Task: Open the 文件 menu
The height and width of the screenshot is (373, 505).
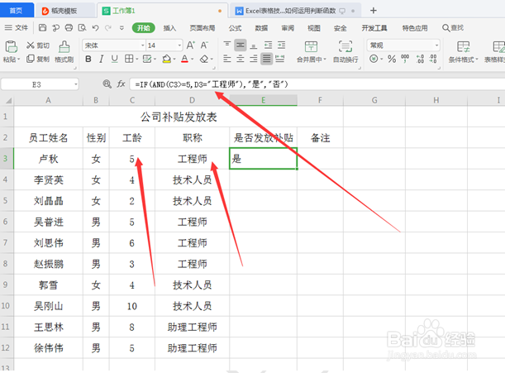Action: 17,28
